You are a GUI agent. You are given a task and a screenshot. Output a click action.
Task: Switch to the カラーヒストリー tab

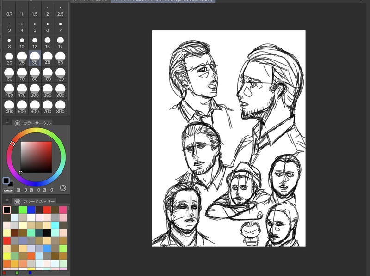tap(39, 201)
